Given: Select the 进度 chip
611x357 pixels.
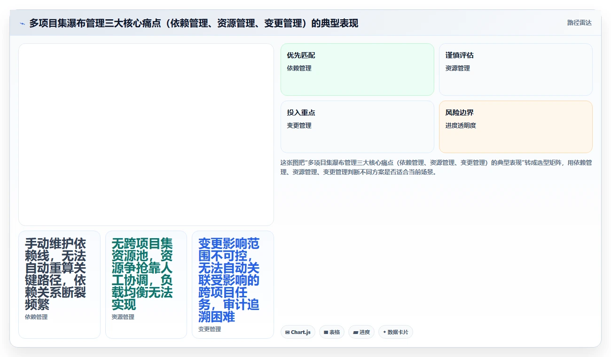Looking at the screenshot, I should pos(361,332).
